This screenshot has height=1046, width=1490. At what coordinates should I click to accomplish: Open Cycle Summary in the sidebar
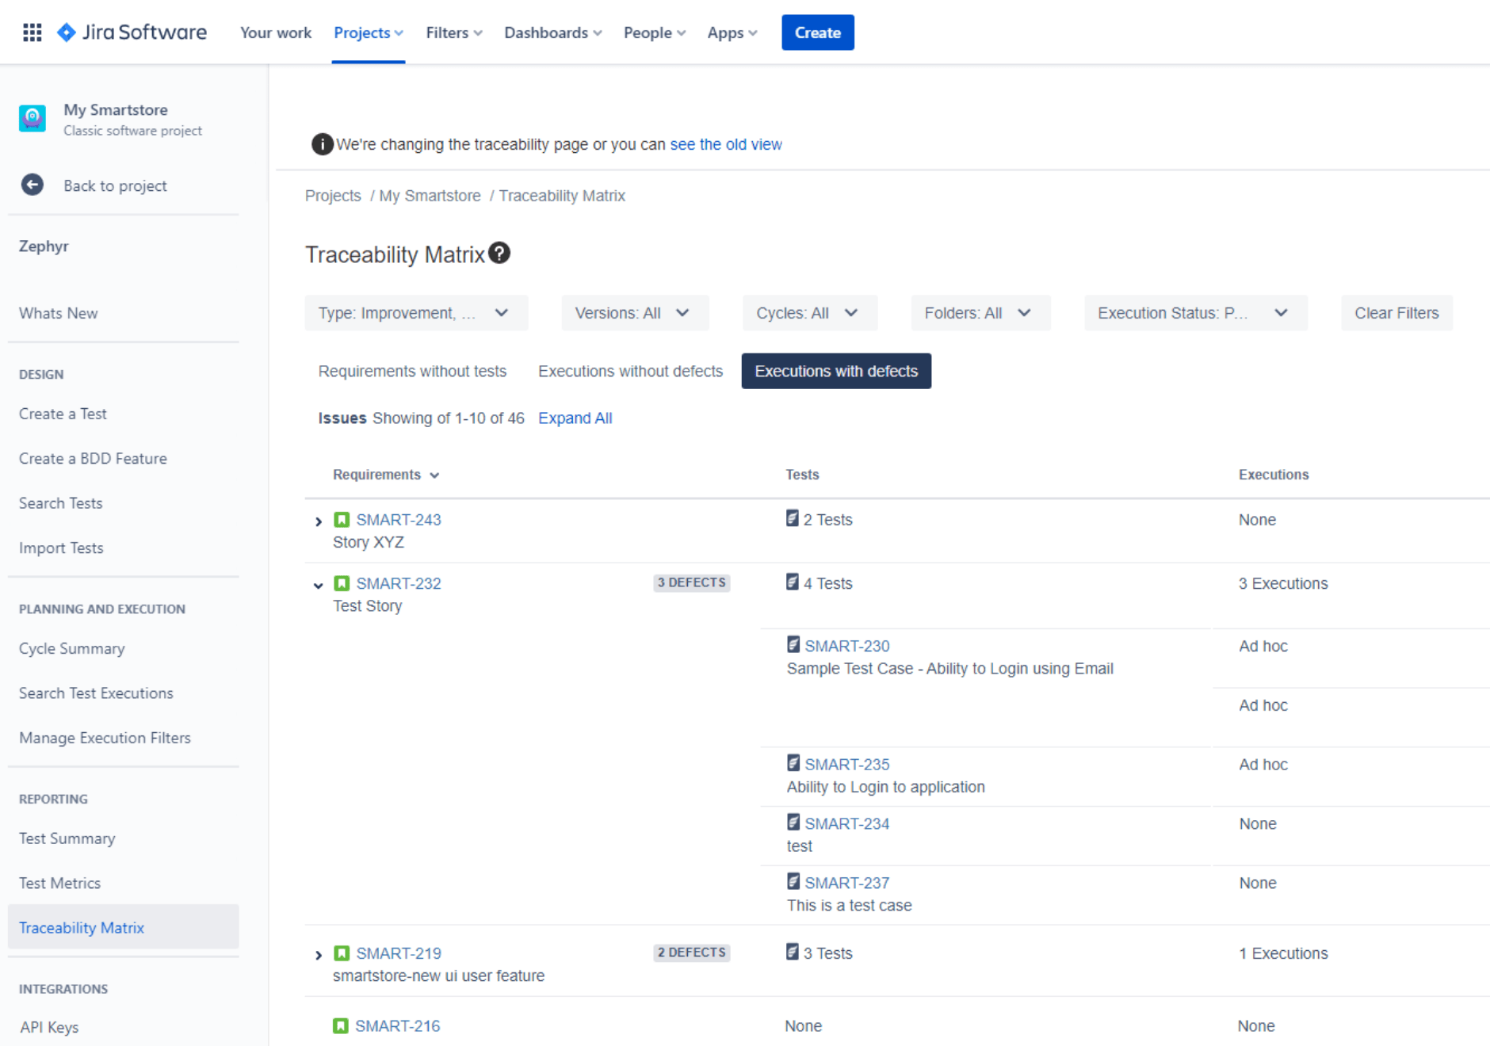point(72,648)
